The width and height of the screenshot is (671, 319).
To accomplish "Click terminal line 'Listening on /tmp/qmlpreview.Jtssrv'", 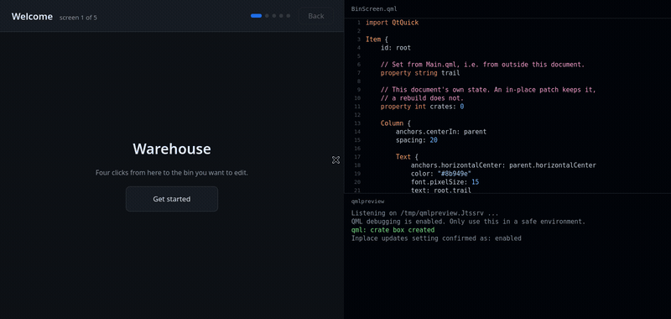I will [424, 213].
